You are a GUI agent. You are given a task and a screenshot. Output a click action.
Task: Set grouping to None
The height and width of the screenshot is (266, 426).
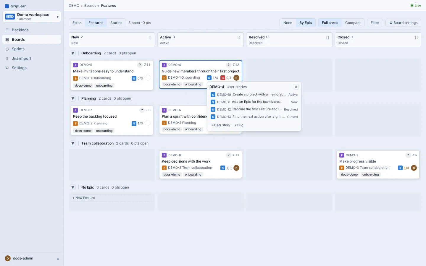coord(288,23)
